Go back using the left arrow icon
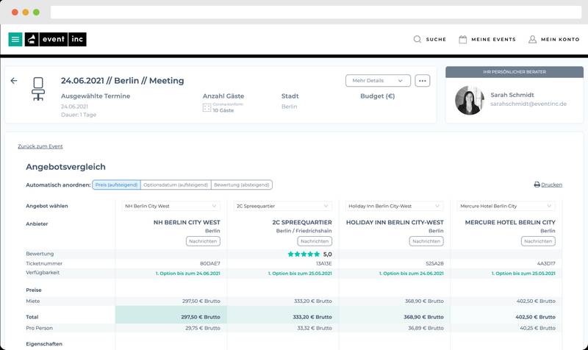 (x=14, y=81)
